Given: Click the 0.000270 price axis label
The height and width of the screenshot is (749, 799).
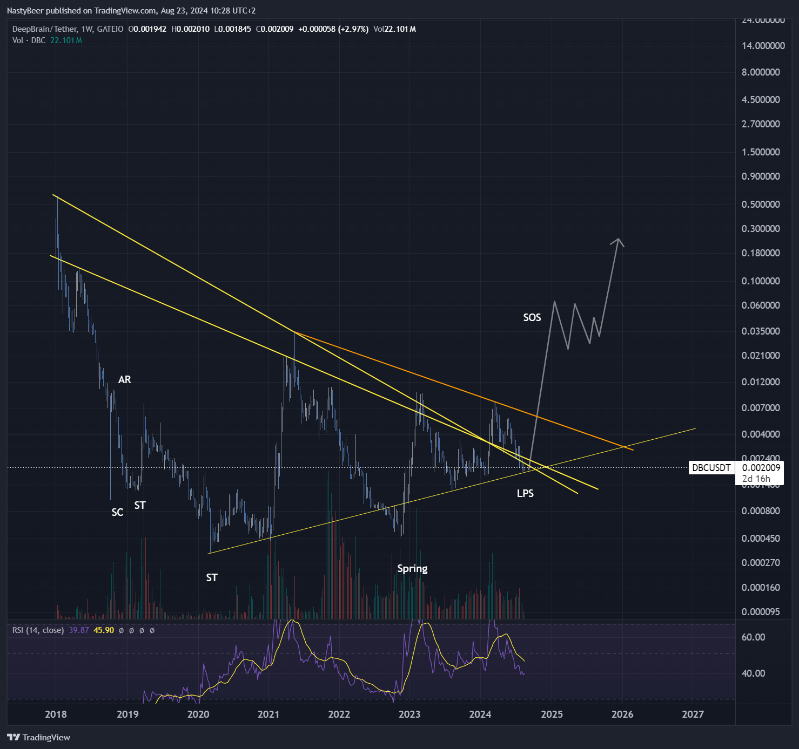Looking at the screenshot, I should pyautogui.click(x=761, y=563).
